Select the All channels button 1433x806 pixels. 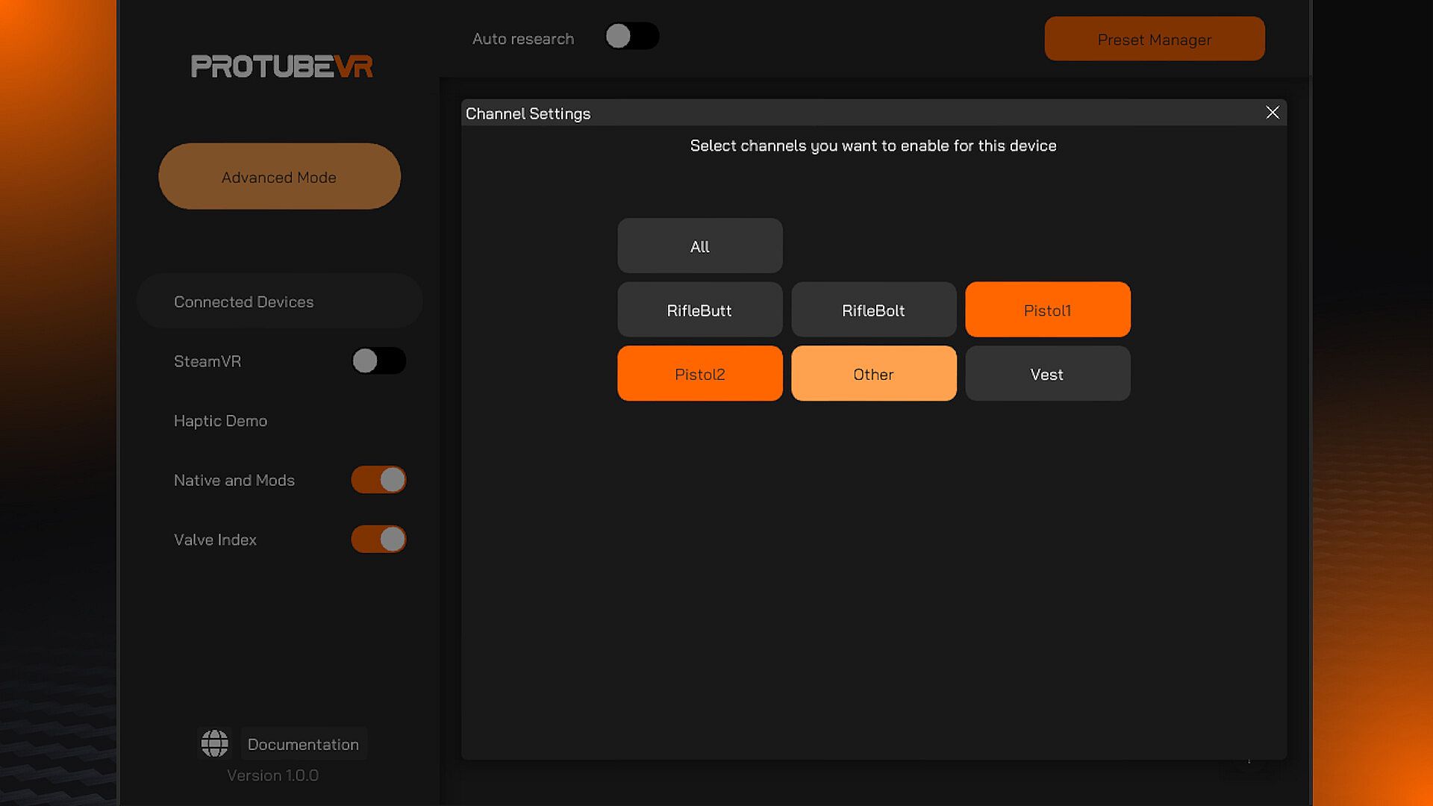pos(699,246)
